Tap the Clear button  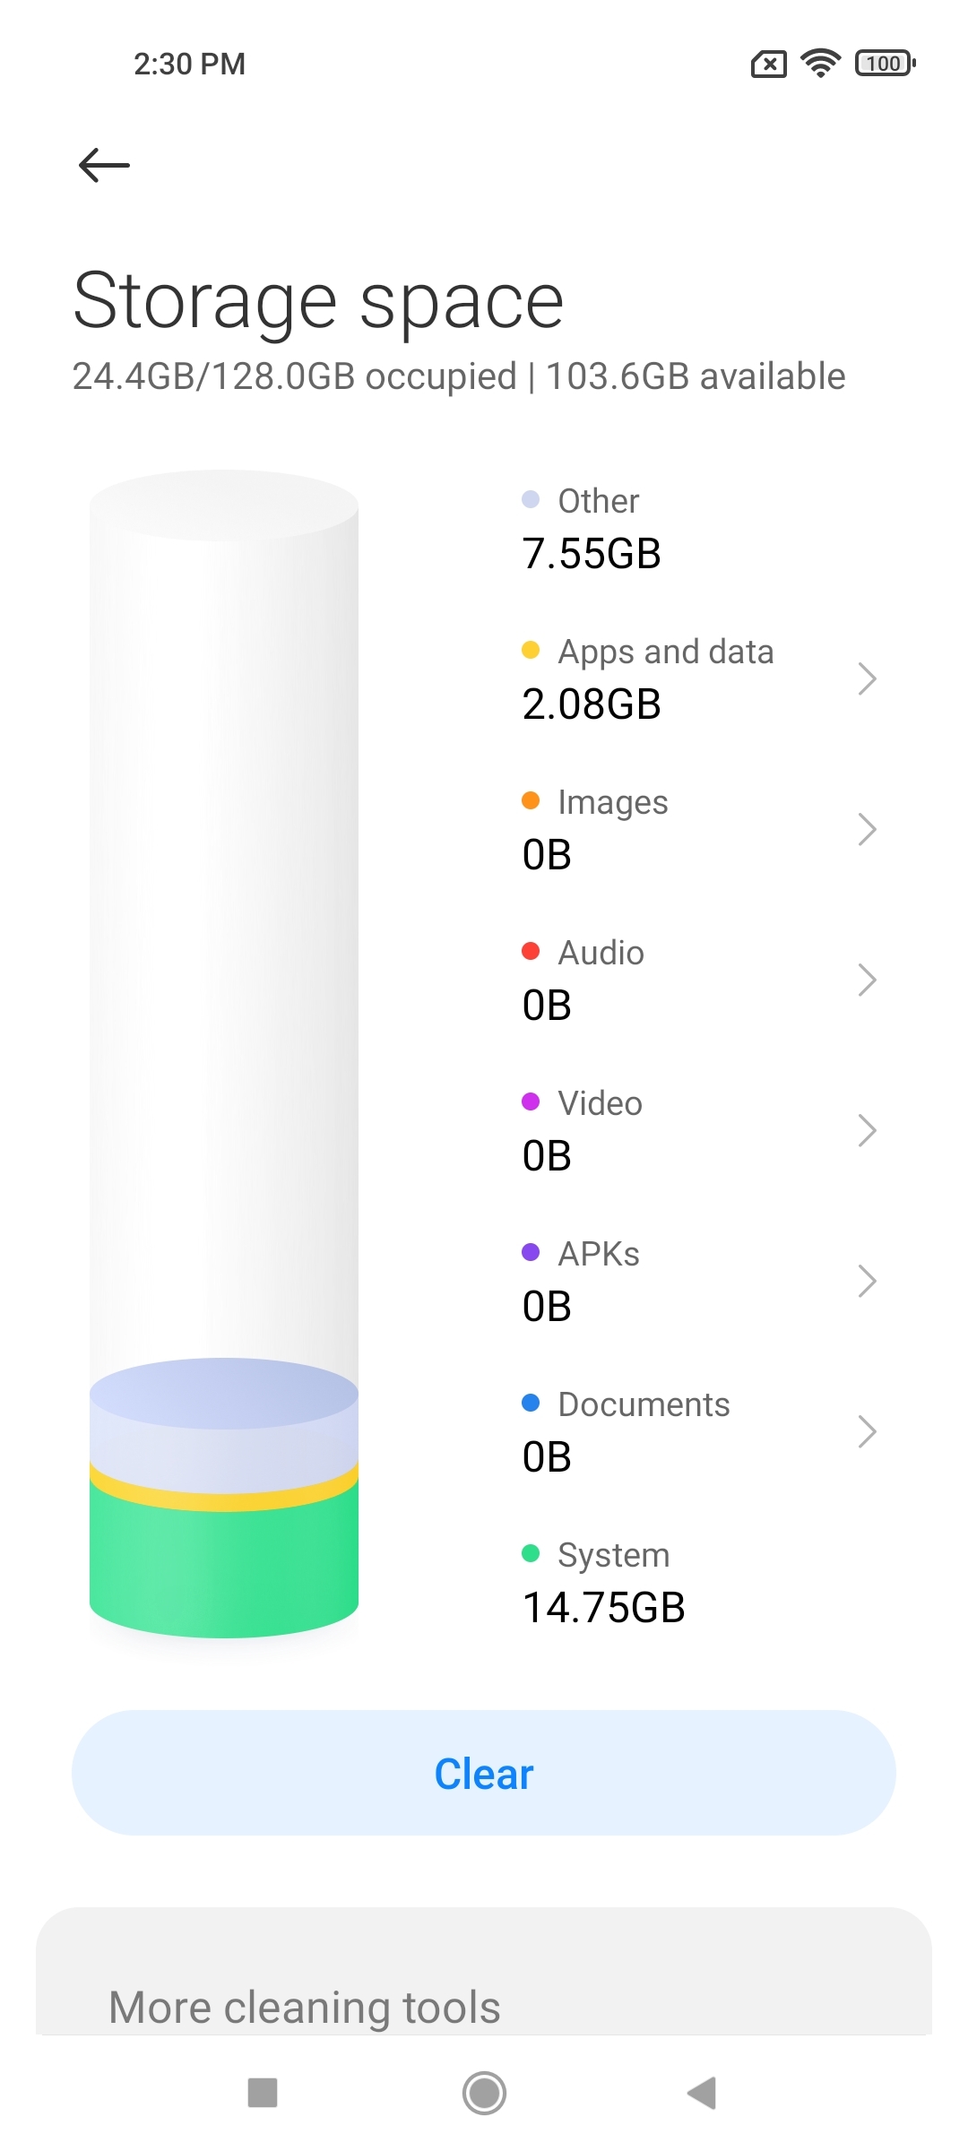click(x=484, y=1773)
